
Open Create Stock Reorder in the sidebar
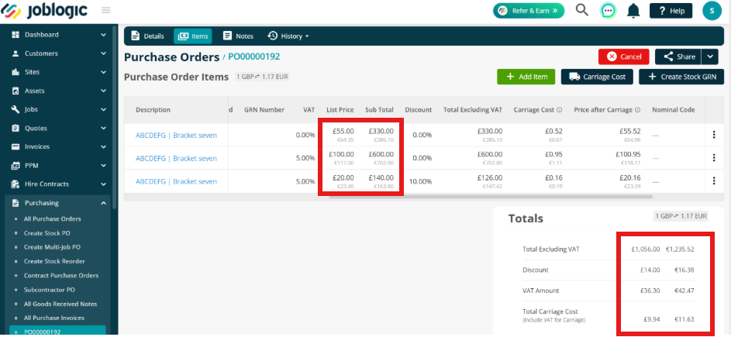(54, 262)
